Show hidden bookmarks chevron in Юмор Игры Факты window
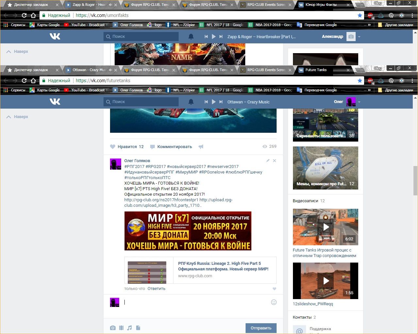The image size is (418, 334). (369, 25)
